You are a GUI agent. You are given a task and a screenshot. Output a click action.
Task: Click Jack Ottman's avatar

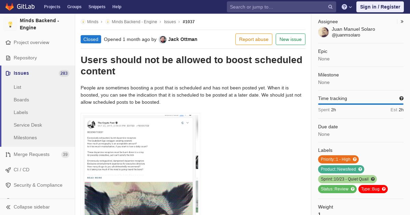163,40
